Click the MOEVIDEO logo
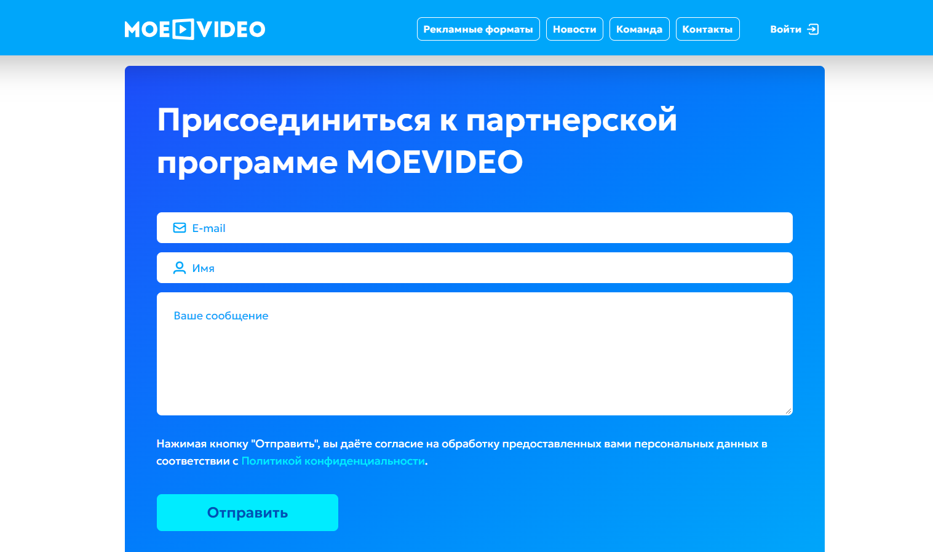The image size is (933, 552). coord(195,29)
